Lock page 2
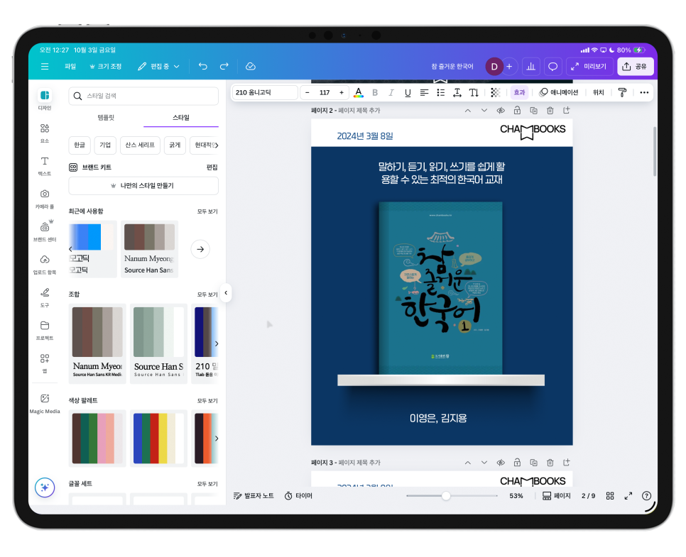Image resolution: width=686 pixels, height=557 pixels. coord(517,111)
